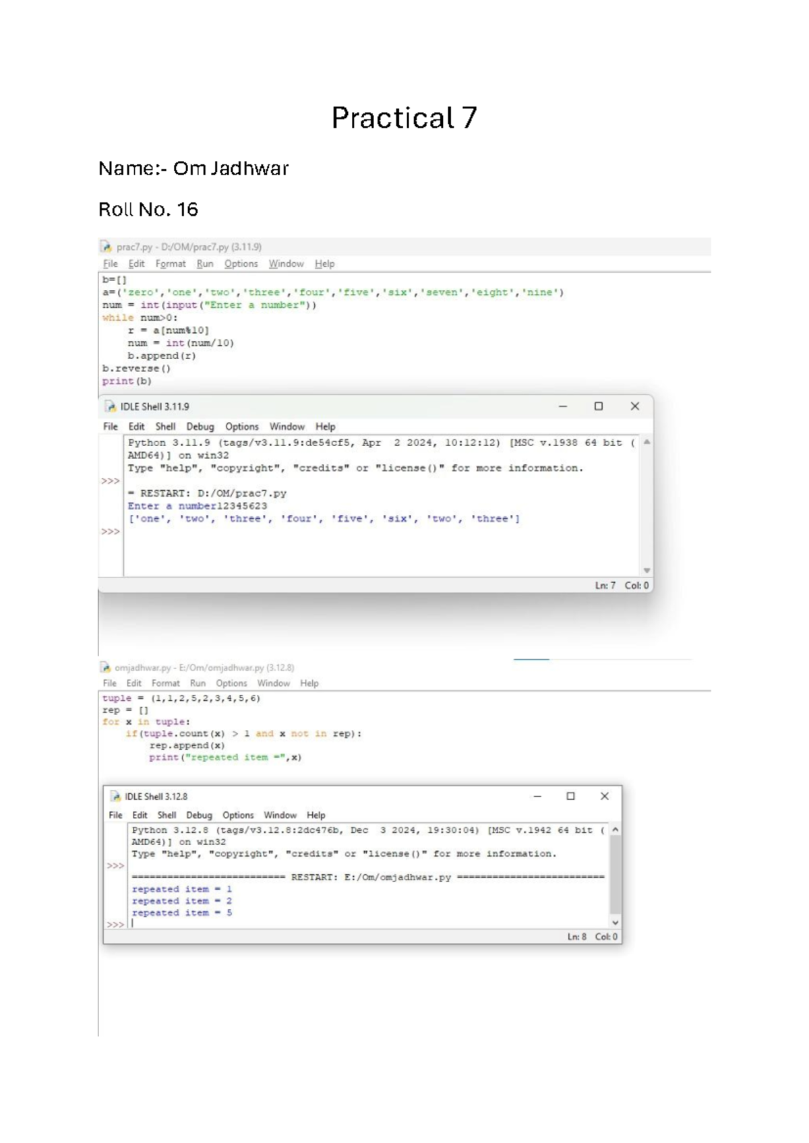Maximize the IDLE Shell 3.11.9 window
Viewport: 809px width, 1143px height.
point(598,406)
